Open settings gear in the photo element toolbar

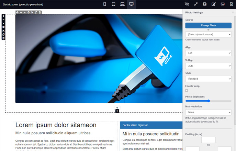29,12
